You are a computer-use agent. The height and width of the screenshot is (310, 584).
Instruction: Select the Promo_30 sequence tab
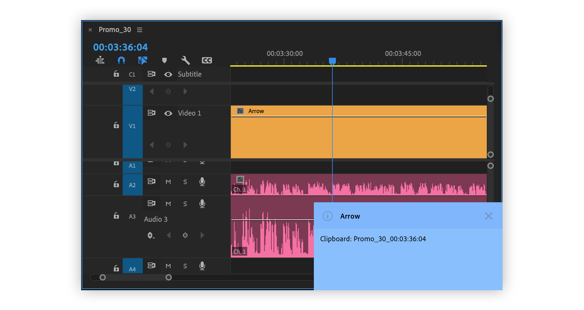(115, 30)
